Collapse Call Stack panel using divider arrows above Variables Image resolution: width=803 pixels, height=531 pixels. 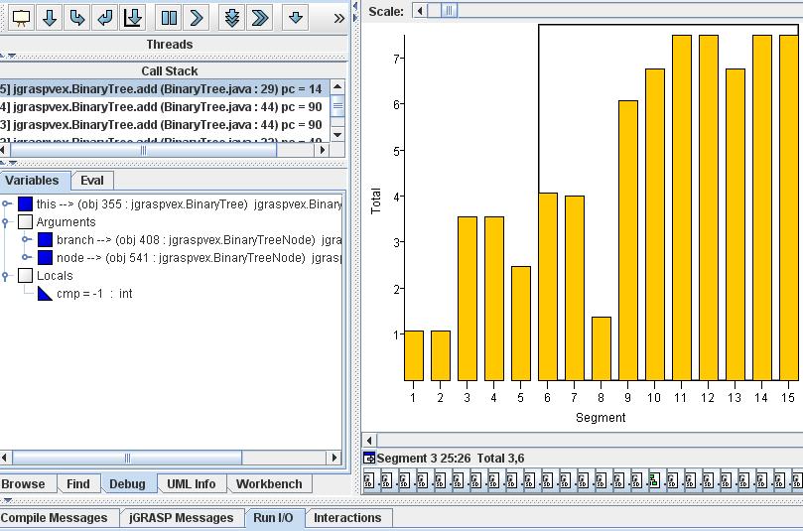coord(8,164)
